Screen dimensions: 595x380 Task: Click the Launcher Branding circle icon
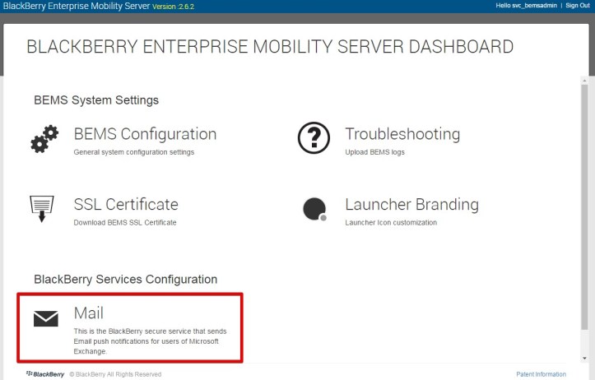pyautogui.click(x=314, y=210)
